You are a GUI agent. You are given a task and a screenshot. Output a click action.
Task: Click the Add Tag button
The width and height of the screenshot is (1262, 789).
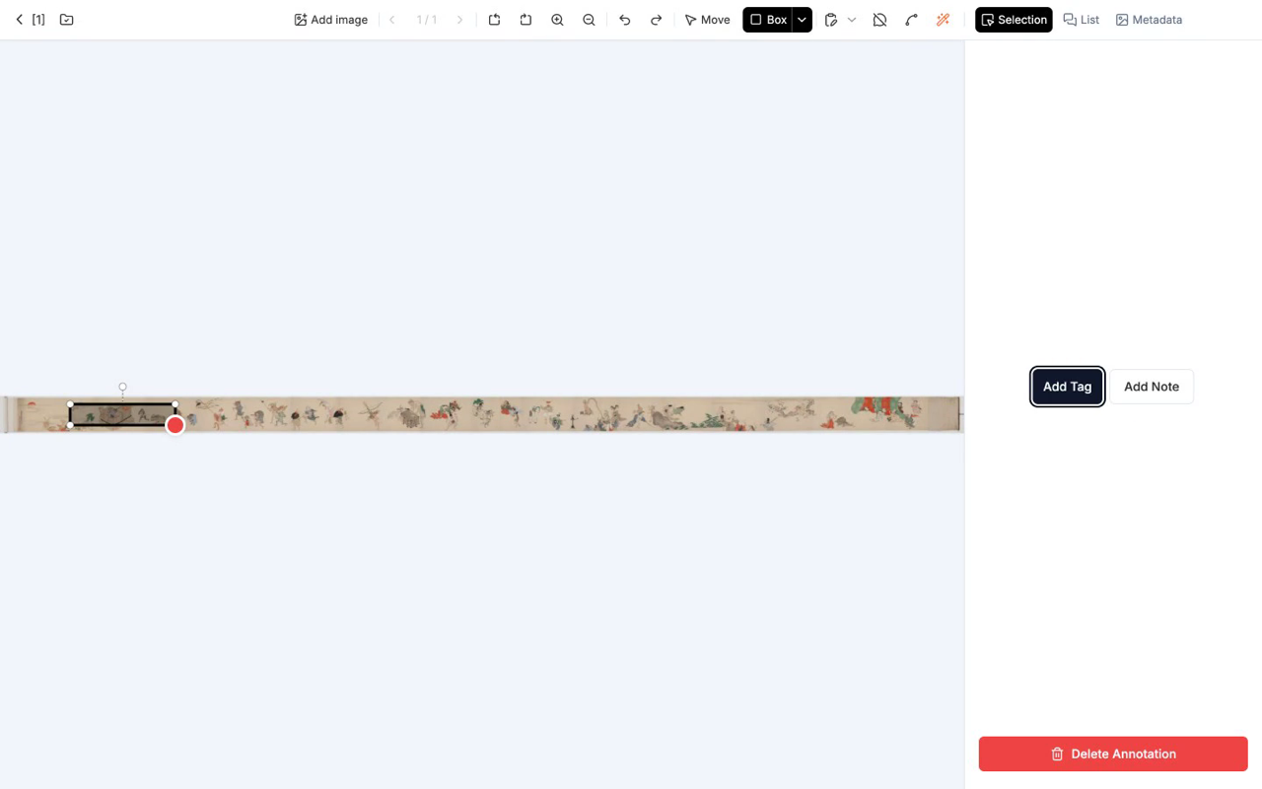click(1067, 387)
